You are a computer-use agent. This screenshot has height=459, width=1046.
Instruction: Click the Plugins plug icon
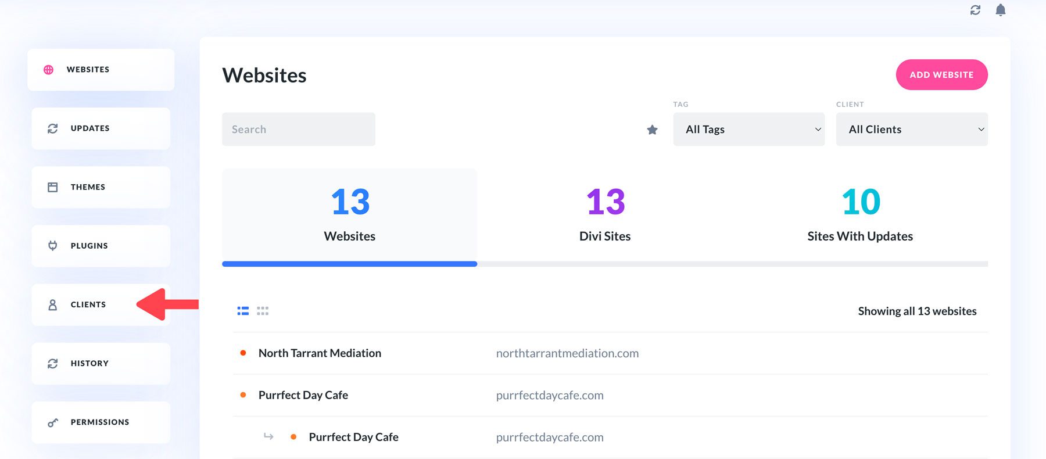(53, 246)
